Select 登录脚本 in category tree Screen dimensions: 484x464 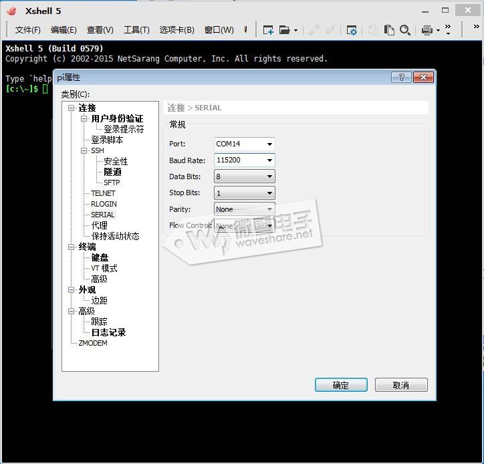pyautogui.click(x=107, y=140)
